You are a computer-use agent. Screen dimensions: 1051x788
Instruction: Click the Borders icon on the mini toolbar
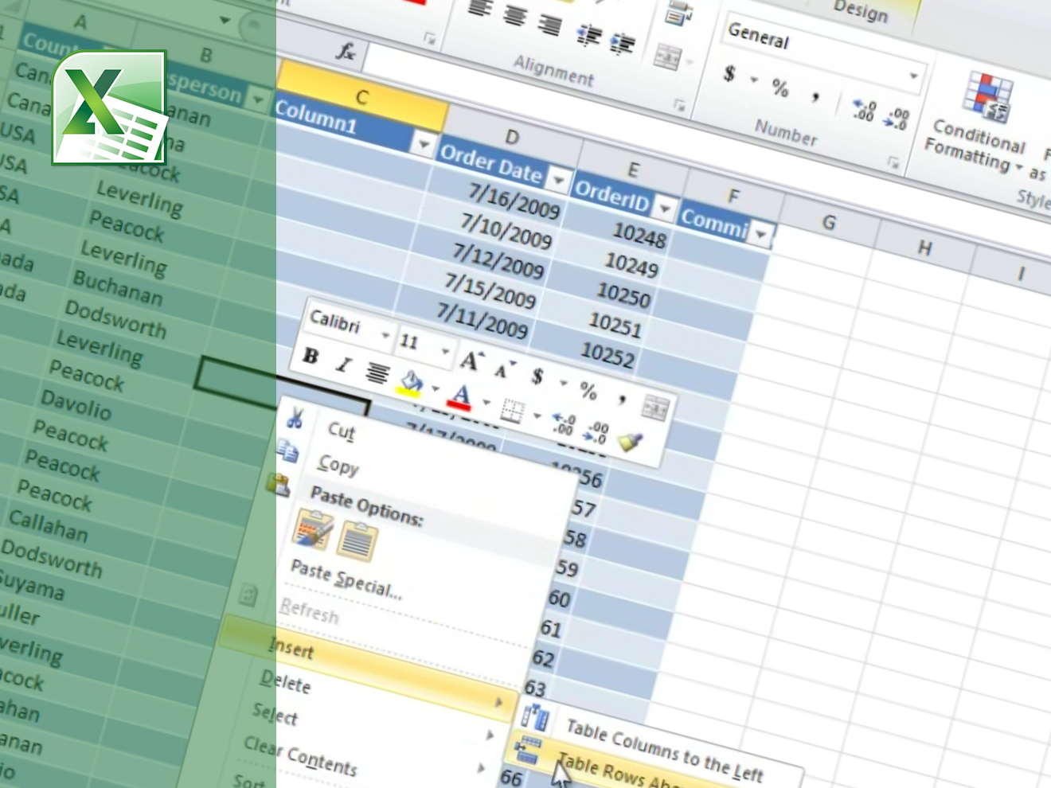(514, 408)
